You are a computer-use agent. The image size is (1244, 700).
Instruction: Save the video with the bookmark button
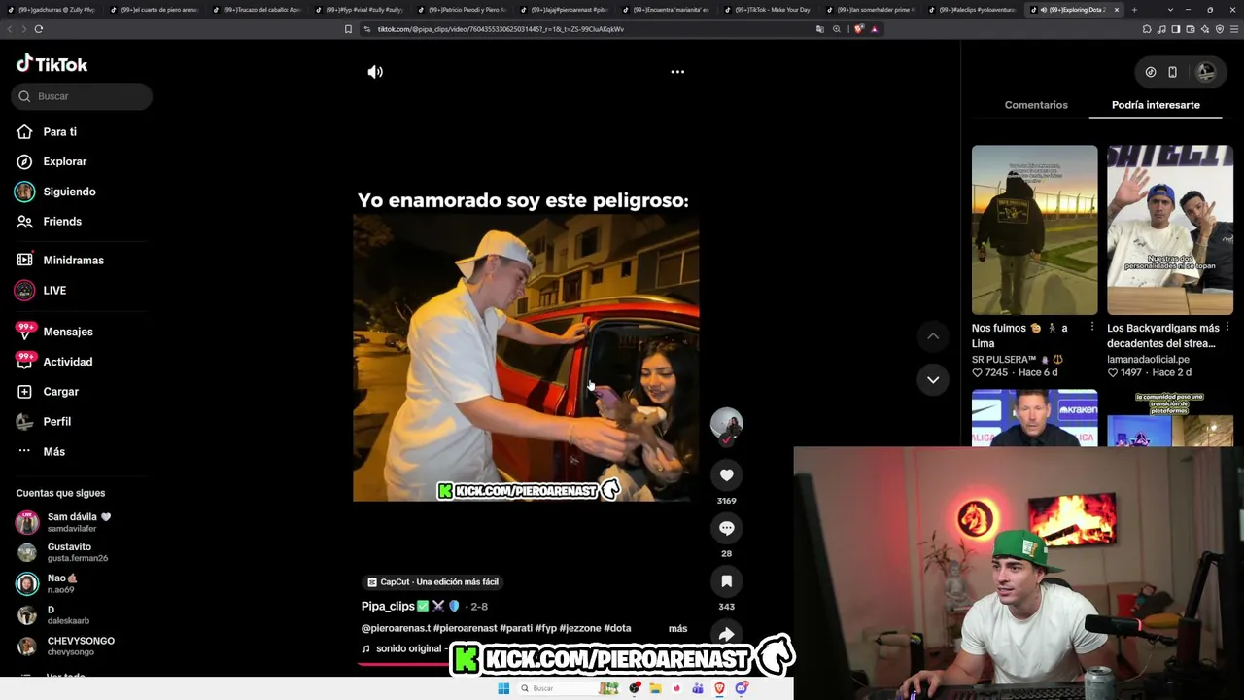click(726, 581)
